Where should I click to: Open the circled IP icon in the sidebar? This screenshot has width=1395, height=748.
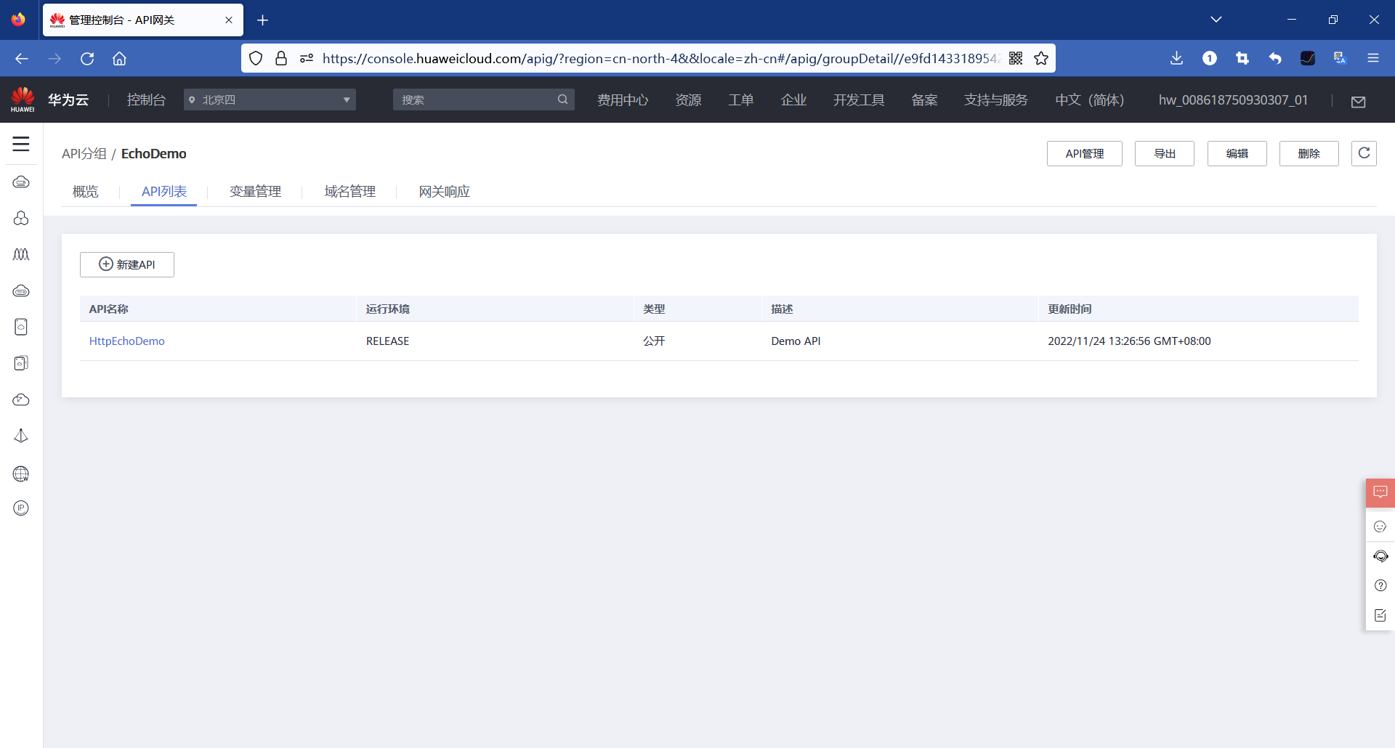21,508
